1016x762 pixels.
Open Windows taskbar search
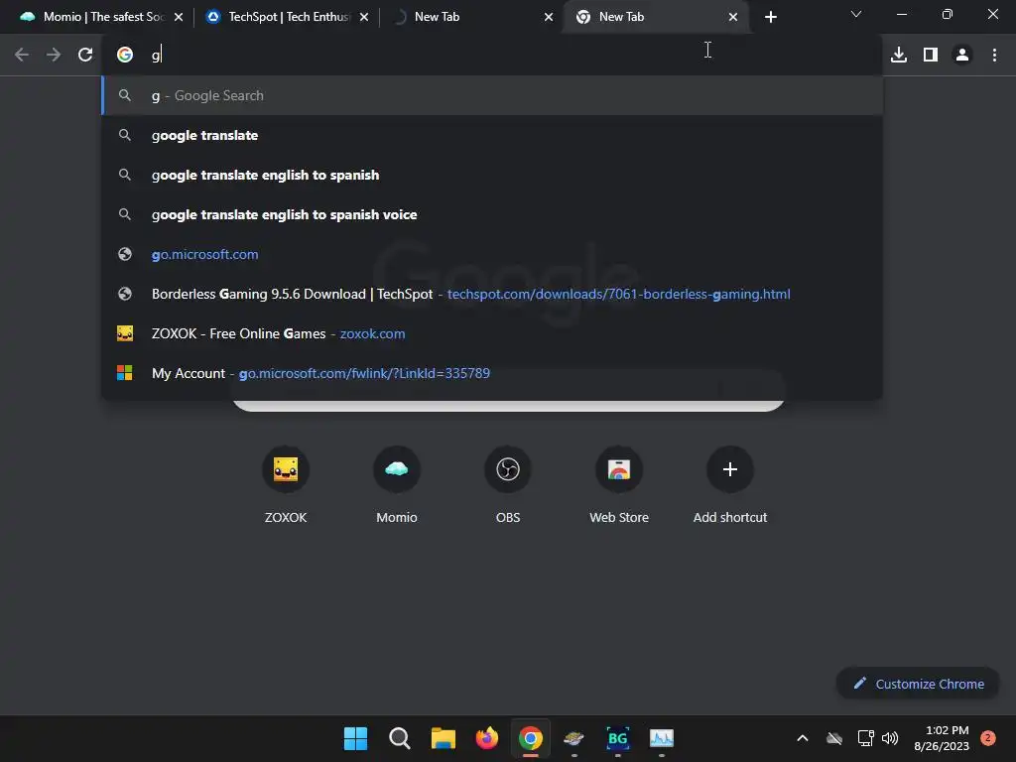tap(399, 738)
